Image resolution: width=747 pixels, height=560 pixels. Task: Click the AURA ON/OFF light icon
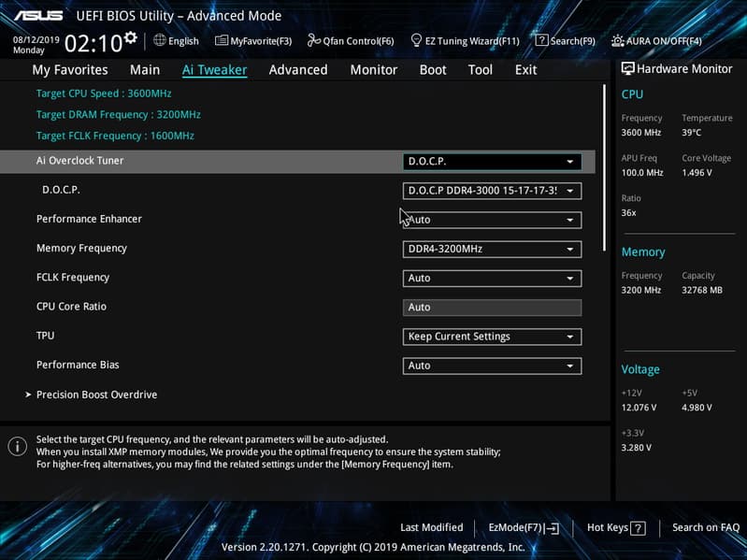617,40
